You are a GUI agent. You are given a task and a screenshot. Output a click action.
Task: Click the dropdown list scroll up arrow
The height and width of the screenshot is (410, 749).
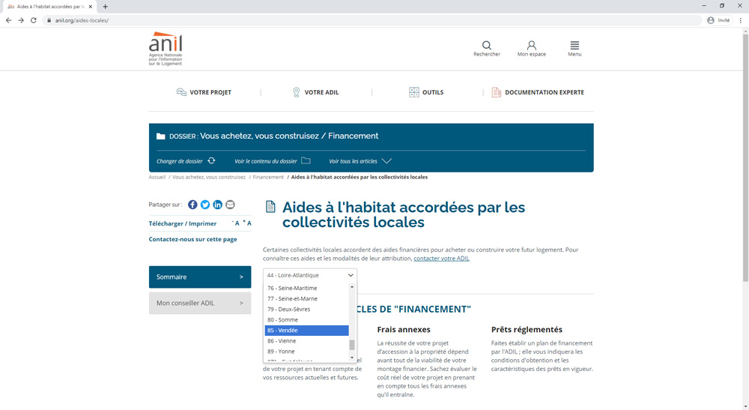click(x=352, y=287)
